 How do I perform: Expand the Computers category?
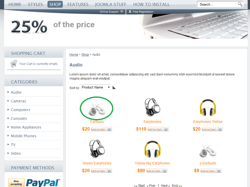point(21,110)
